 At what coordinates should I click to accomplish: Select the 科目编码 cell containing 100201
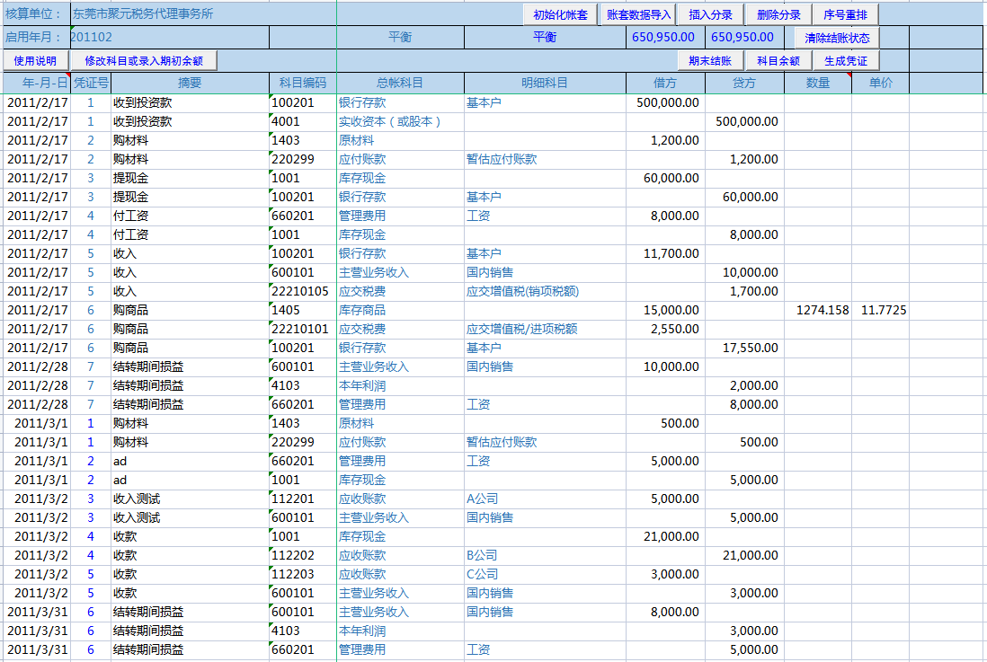304,102
